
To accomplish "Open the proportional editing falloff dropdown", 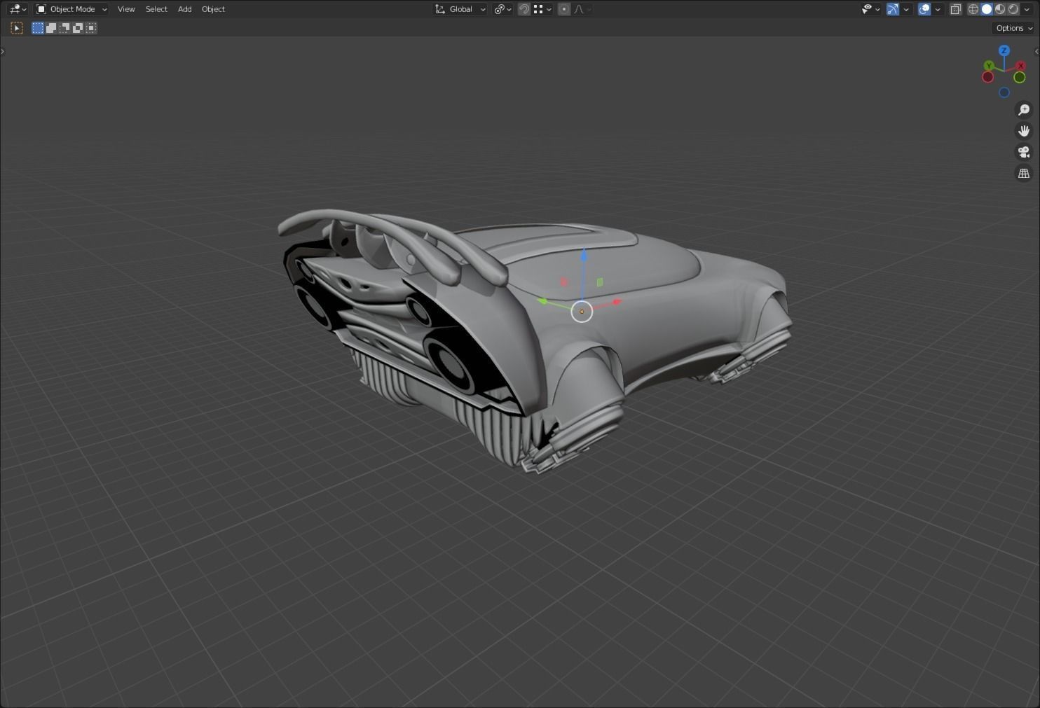I will coord(582,9).
